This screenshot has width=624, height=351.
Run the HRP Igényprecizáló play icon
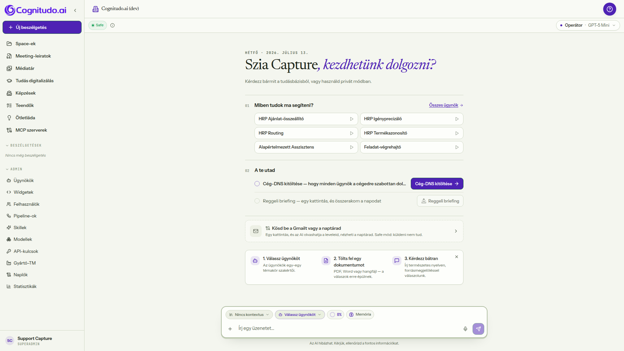[x=457, y=119]
